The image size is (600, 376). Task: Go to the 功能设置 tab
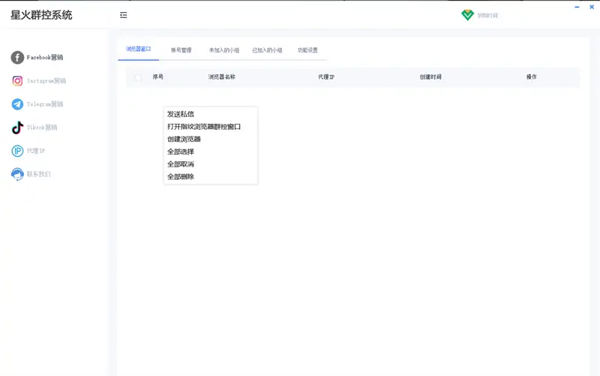click(x=307, y=50)
